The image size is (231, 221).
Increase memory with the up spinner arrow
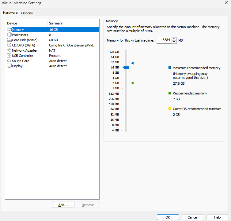[174, 39]
